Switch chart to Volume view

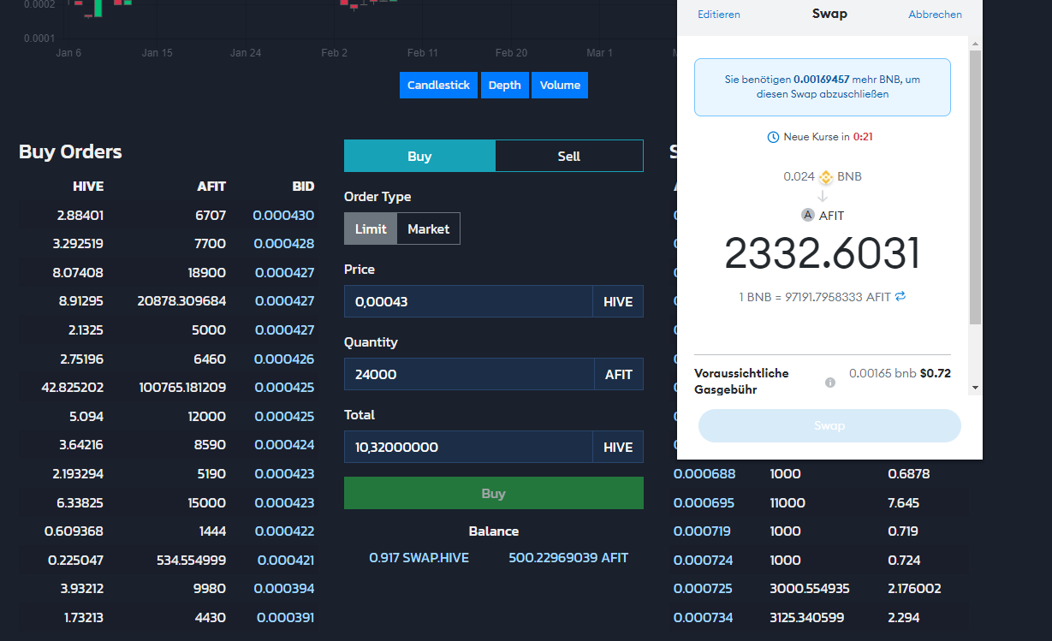click(560, 85)
